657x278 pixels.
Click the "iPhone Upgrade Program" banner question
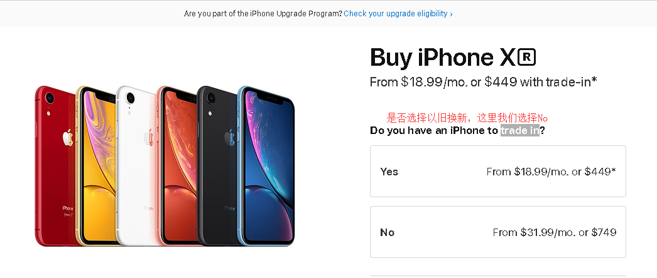263,13
